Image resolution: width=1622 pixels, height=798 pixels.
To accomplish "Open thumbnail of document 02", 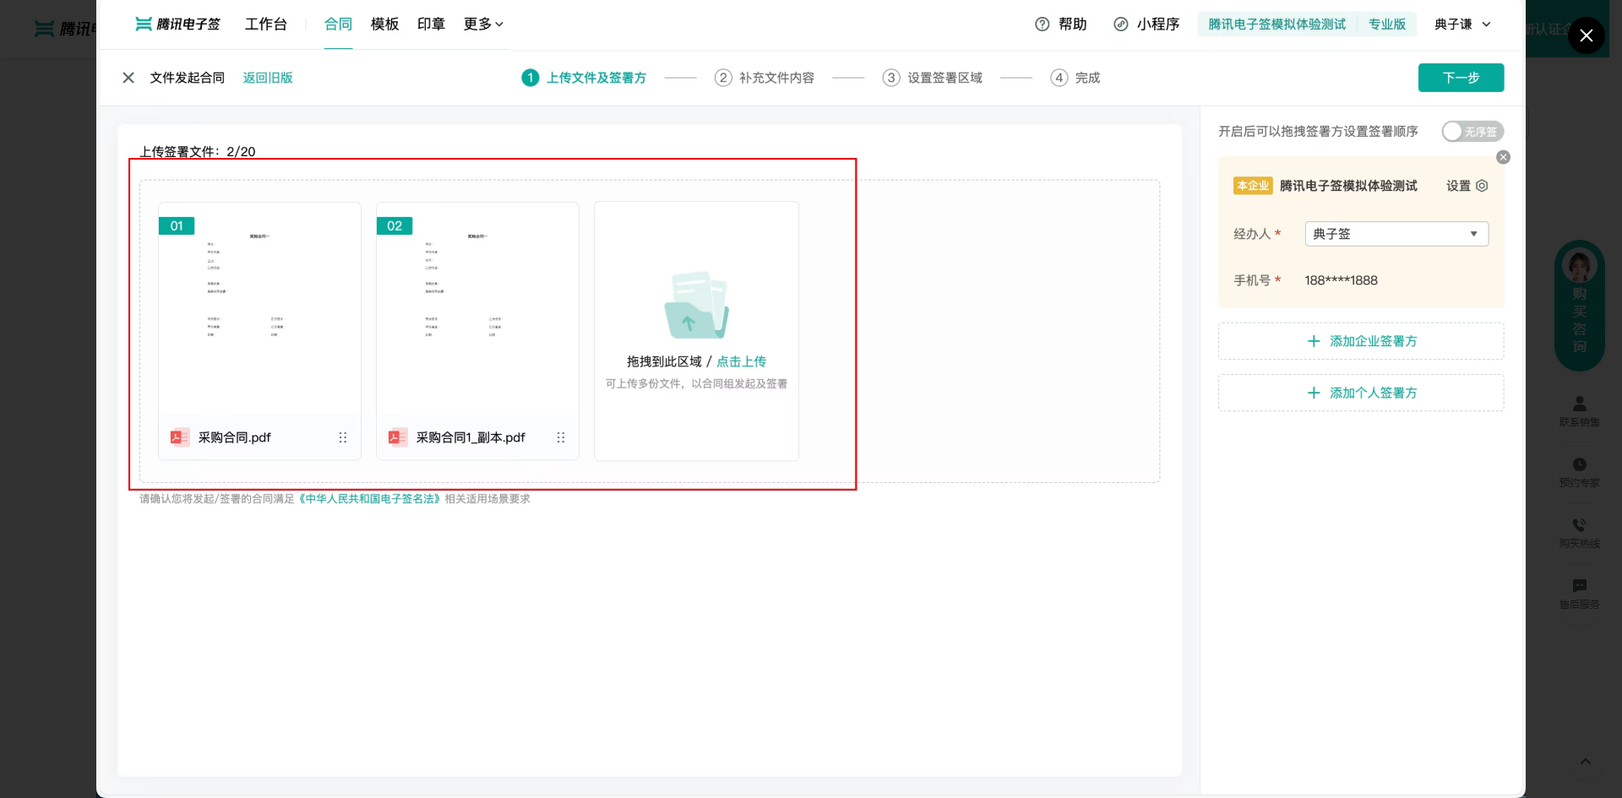I will pos(477,310).
